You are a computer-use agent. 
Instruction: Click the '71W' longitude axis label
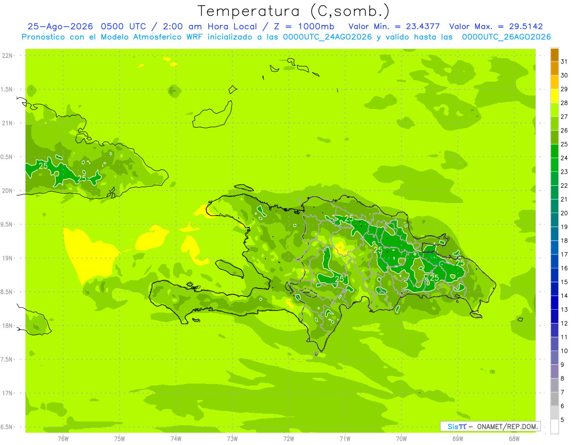click(x=345, y=439)
